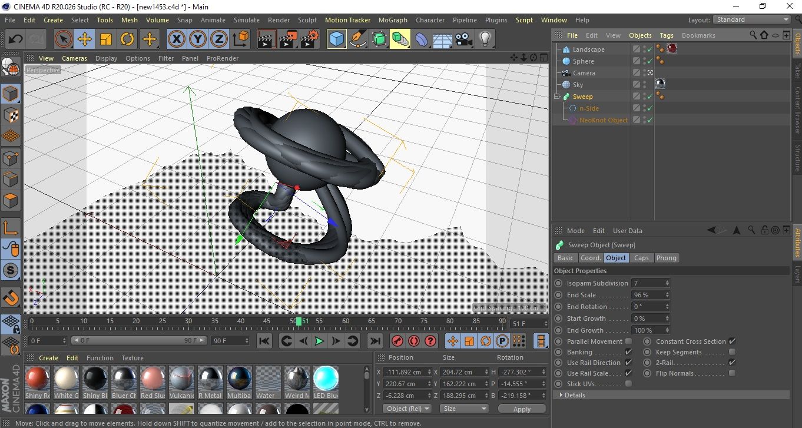802x428 pixels.
Task: Add a Camera object from toolbar
Action: pyautogui.click(x=463, y=39)
